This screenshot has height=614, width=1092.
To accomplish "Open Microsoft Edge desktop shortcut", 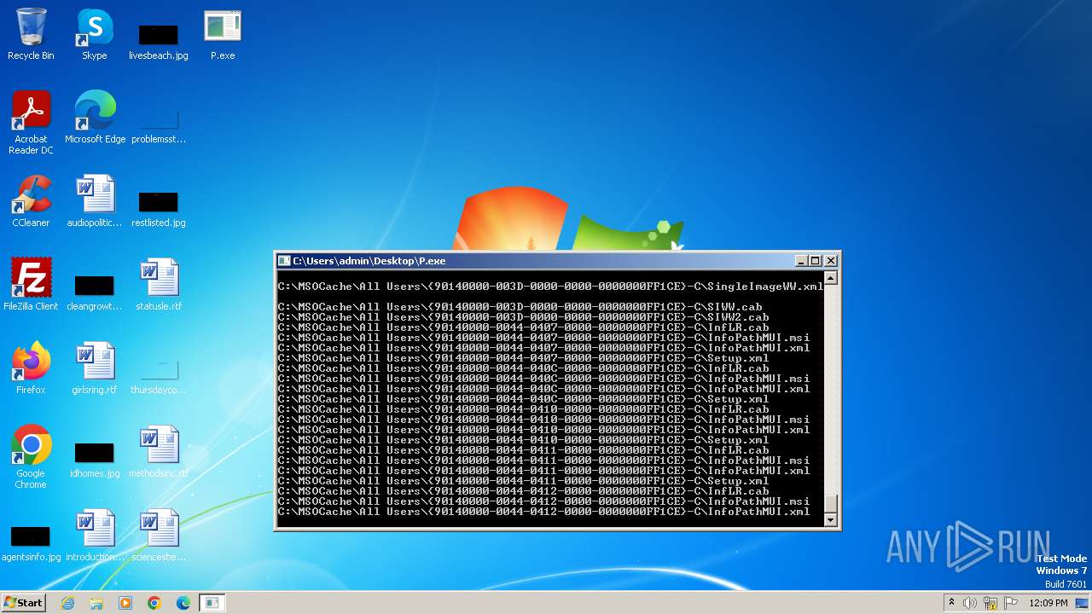I will coord(95,118).
